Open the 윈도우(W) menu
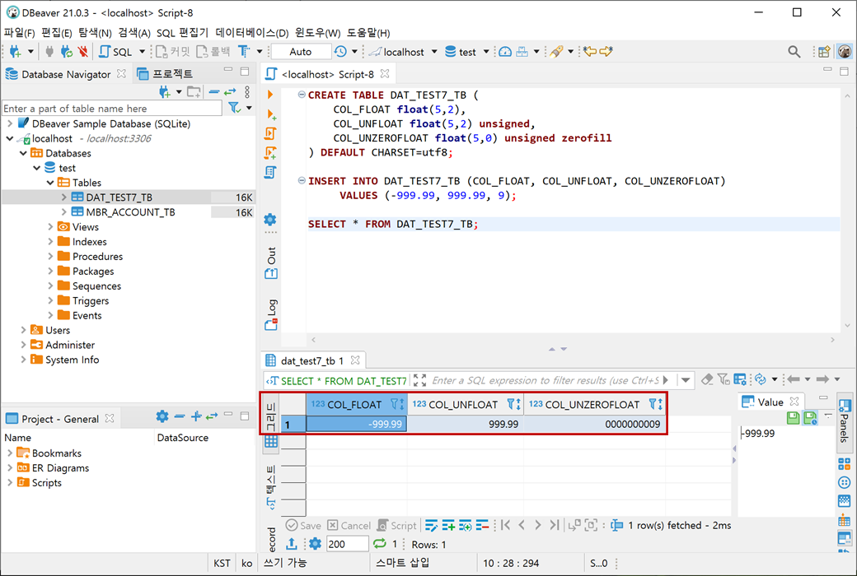Image resolution: width=857 pixels, height=576 pixels. click(317, 33)
